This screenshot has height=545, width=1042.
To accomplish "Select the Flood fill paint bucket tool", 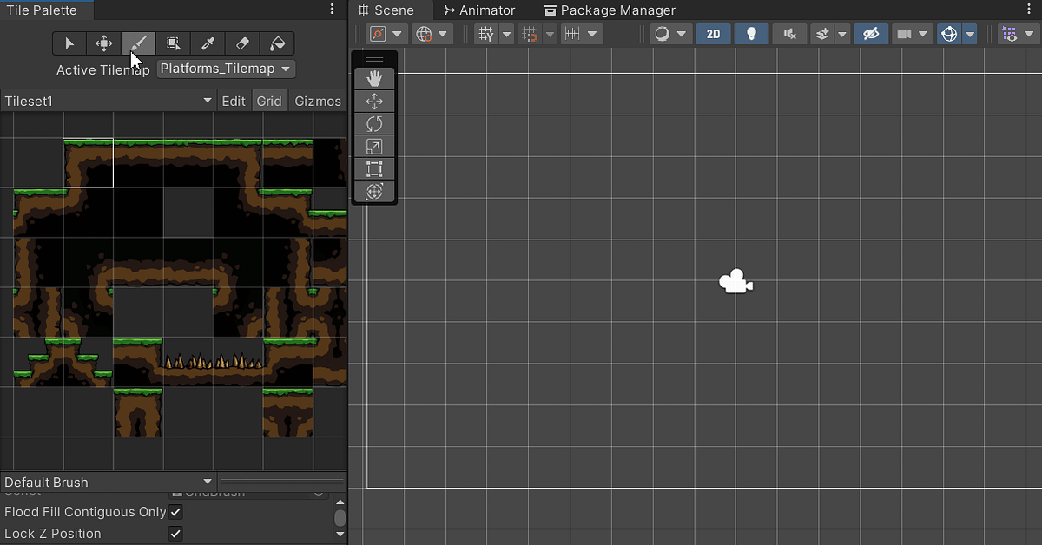I will [276, 43].
